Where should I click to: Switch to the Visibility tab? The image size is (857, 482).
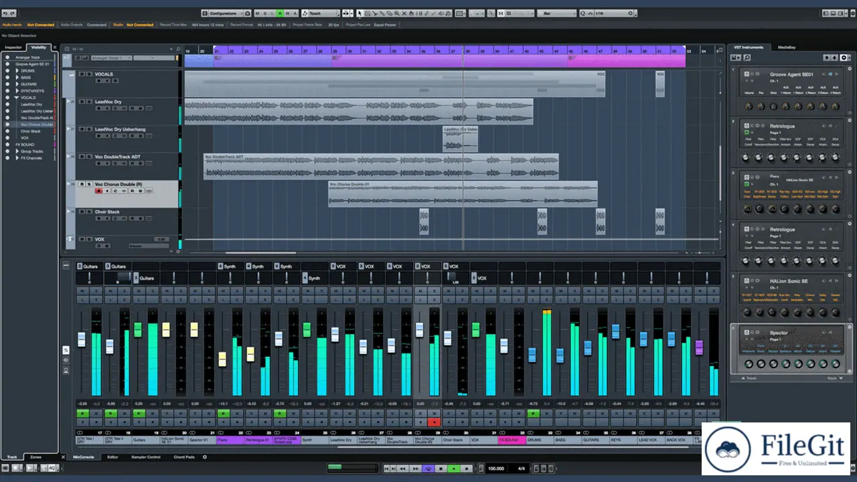pos(38,48)
